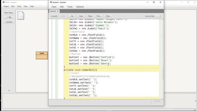
Task: Select the inheritance arrow tool button
Action: [9, 17]
